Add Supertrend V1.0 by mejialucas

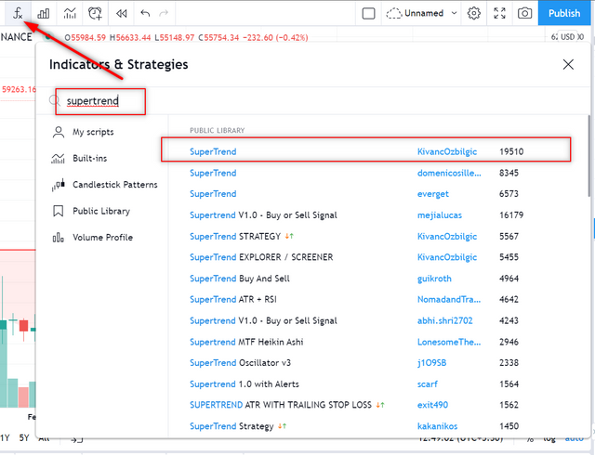365,215
